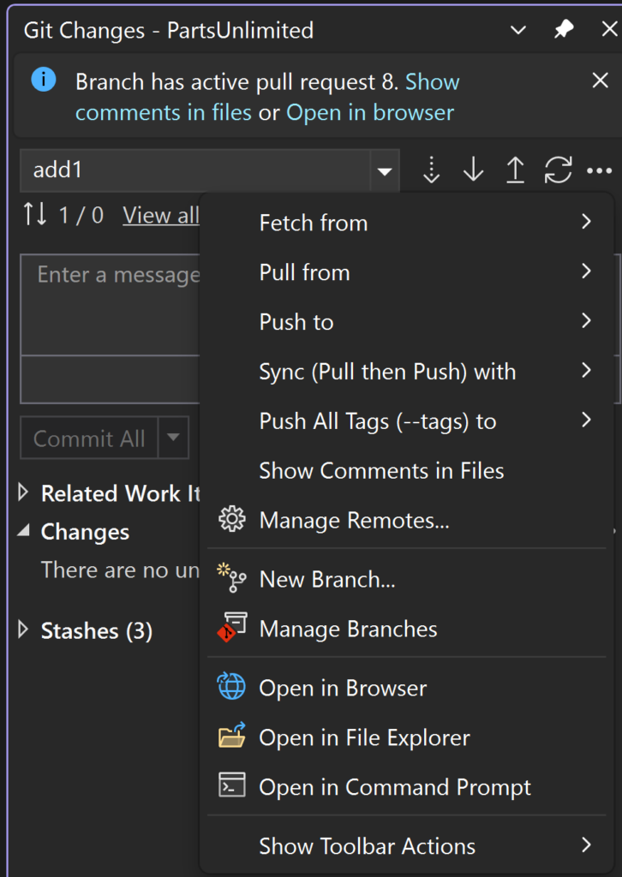Click the Open in Command Prompt terminal icon
This screenshot has width=622, height=877.
point(230,787)
